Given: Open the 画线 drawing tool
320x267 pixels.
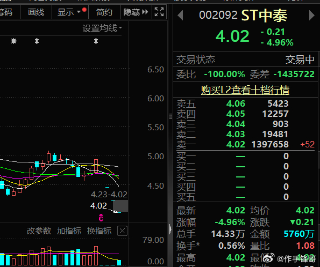Looking at the screenshot, I should coord(36,12).
